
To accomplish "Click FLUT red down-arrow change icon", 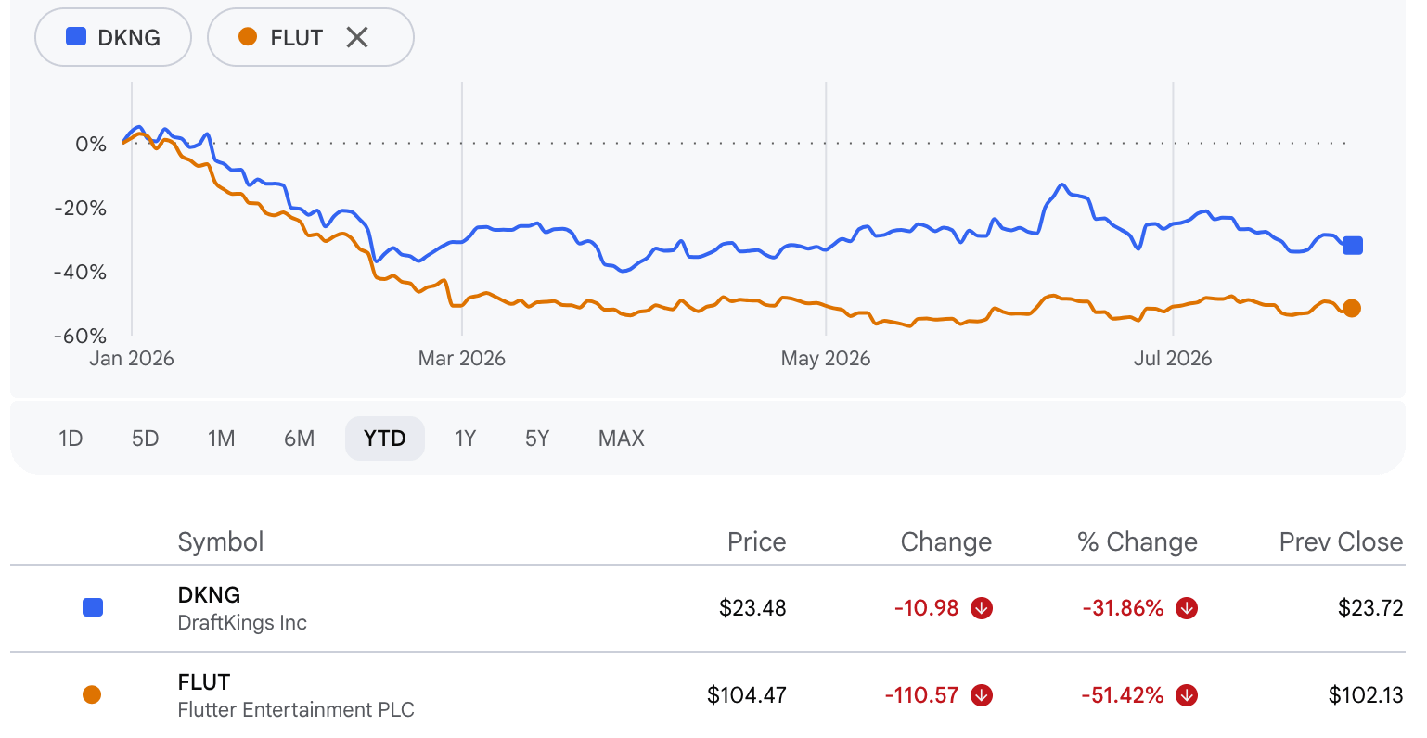I will point(982,695).
